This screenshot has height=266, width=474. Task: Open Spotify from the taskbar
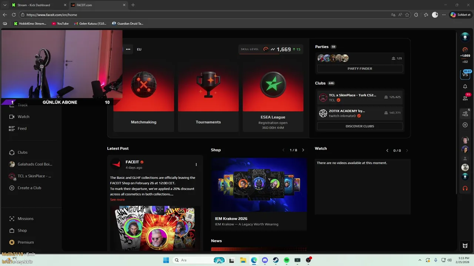[287, 260]
